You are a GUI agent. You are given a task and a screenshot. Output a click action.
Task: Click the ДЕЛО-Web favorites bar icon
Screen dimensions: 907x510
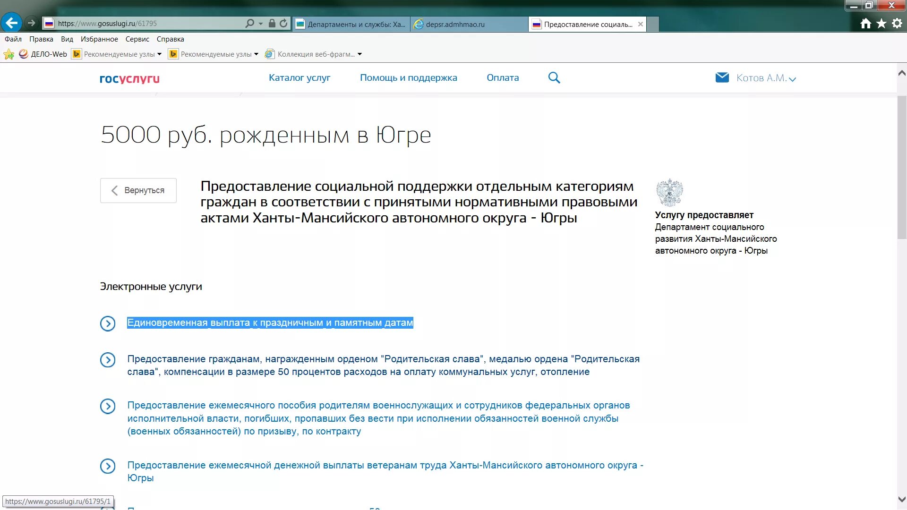pos(24,53)
